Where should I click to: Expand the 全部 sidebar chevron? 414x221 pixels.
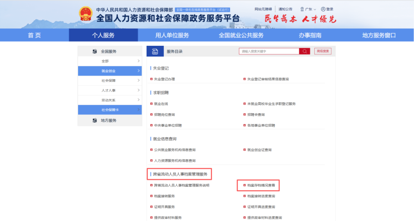138,61
